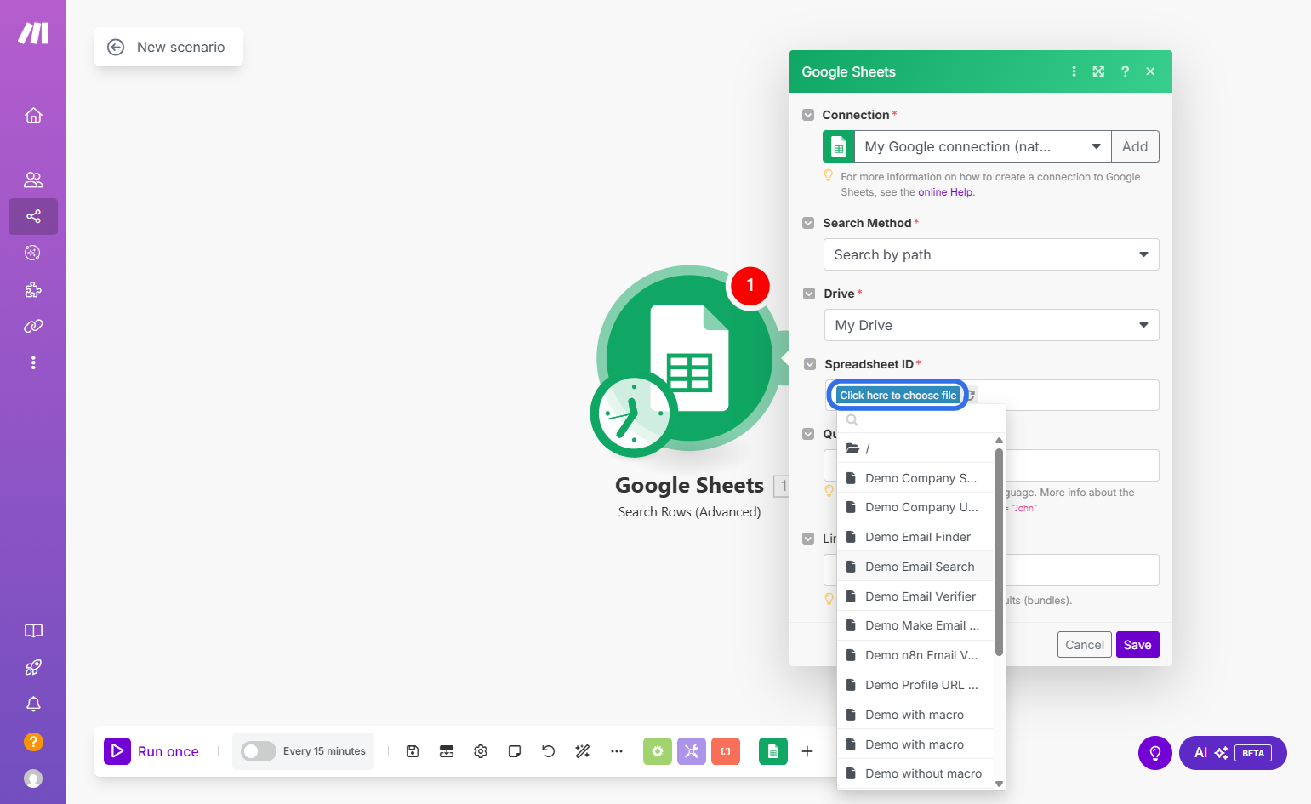Save the scenario with the disk icon
Screen dimensions: 1311x804
tap(413, 751)
